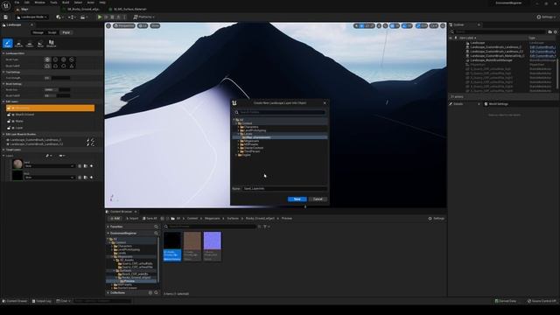
Task: Click the Outliner search magnifier icon
Action: click(452, 31)
